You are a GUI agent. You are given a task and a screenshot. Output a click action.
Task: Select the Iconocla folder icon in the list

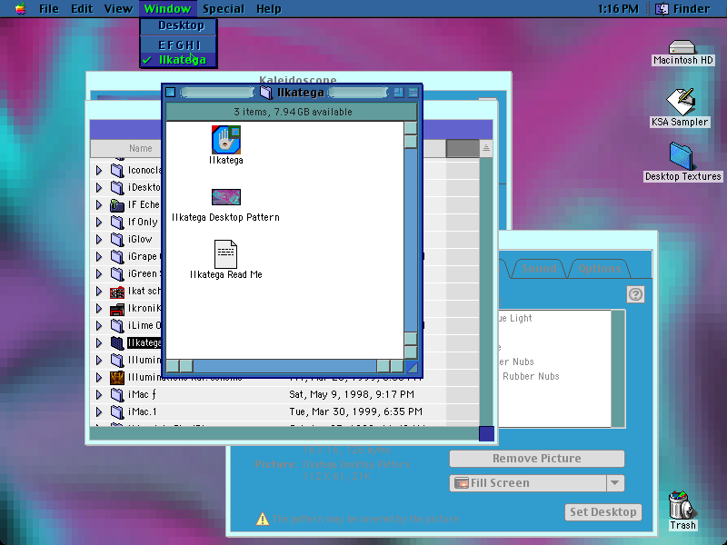coord(117,171)
